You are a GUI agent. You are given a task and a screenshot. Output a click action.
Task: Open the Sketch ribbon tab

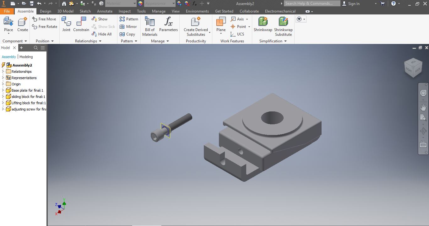pos(85,11)
